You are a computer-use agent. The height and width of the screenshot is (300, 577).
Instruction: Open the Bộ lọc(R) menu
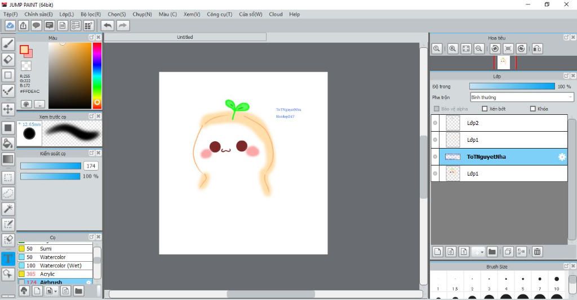tap(91, 14)
